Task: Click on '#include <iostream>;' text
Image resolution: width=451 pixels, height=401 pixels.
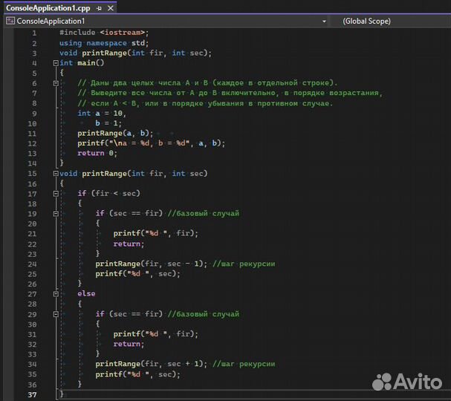Action: (x=104, y=33)
